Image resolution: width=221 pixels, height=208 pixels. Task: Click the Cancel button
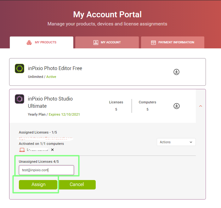click(77, 184)
